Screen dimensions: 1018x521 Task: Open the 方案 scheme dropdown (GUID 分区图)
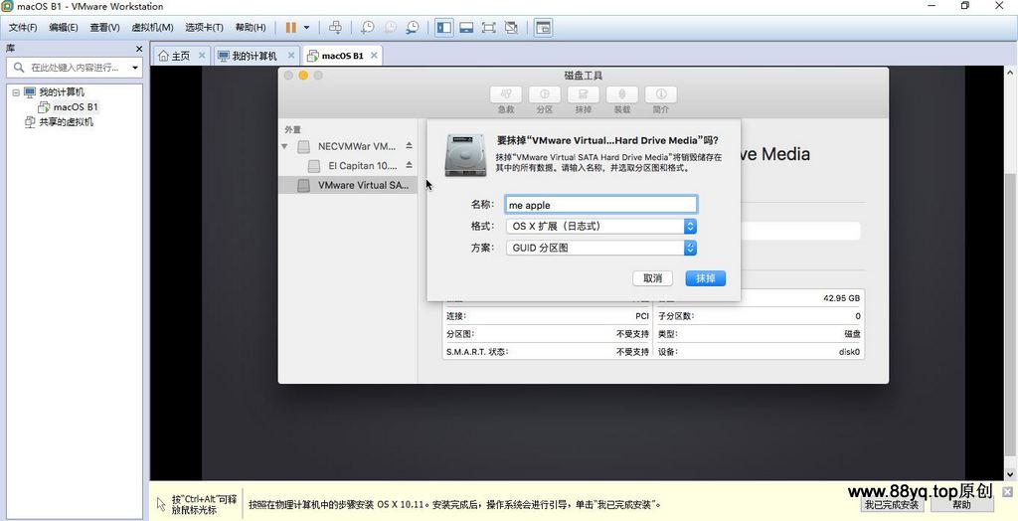click(601, 248)
